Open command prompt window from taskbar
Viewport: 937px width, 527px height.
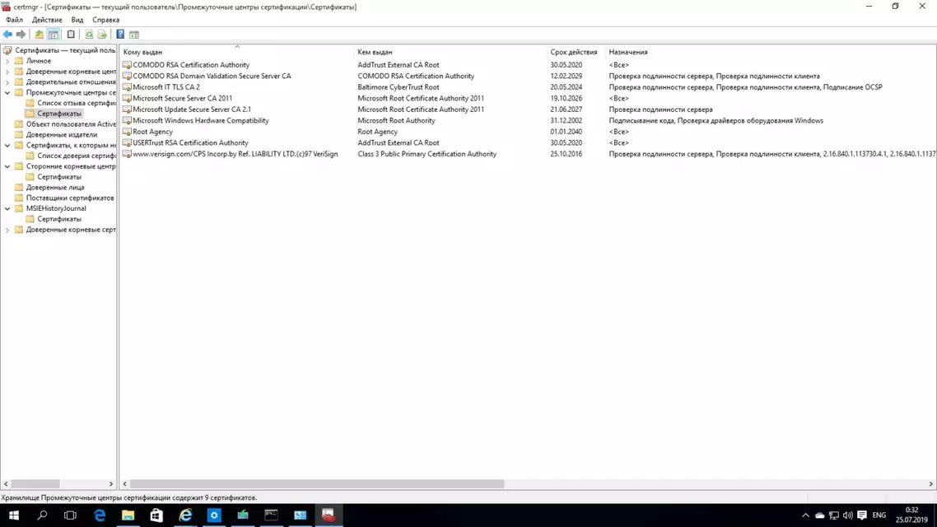pos(271,515)
